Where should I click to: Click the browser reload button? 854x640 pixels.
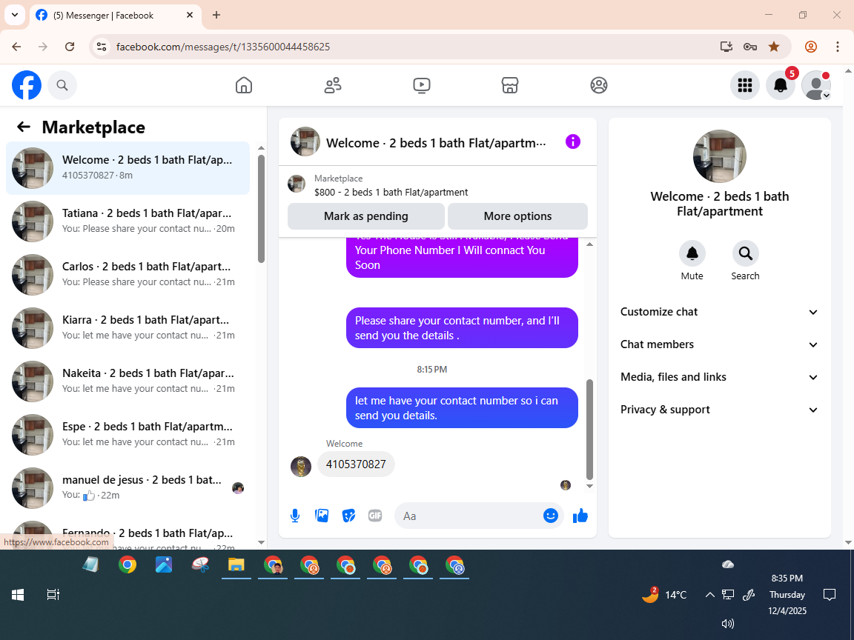[70, 47]
